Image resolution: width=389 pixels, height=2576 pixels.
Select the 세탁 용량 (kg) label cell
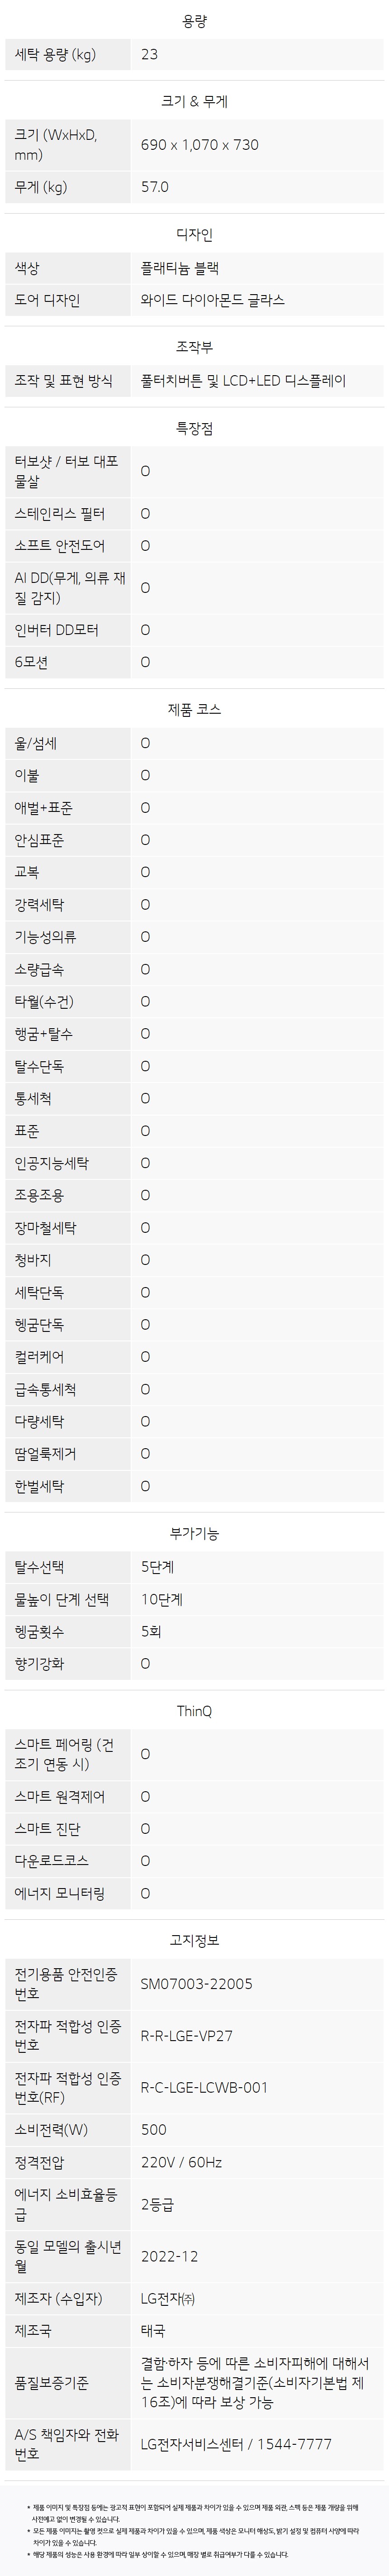pos(67,54)
